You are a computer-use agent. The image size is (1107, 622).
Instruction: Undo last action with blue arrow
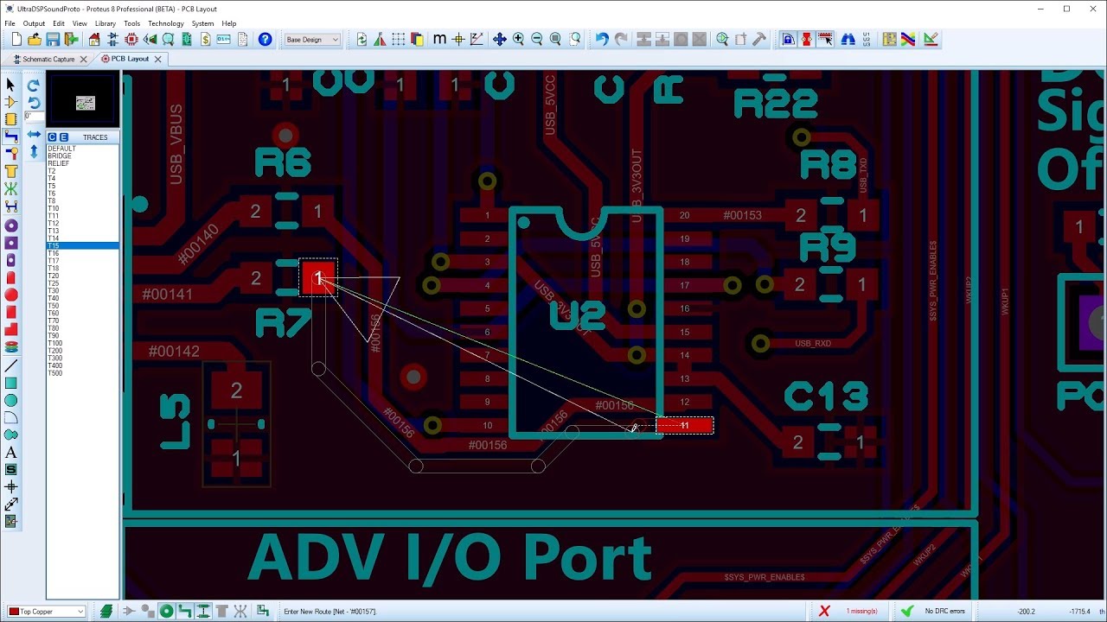click(602, 40)
